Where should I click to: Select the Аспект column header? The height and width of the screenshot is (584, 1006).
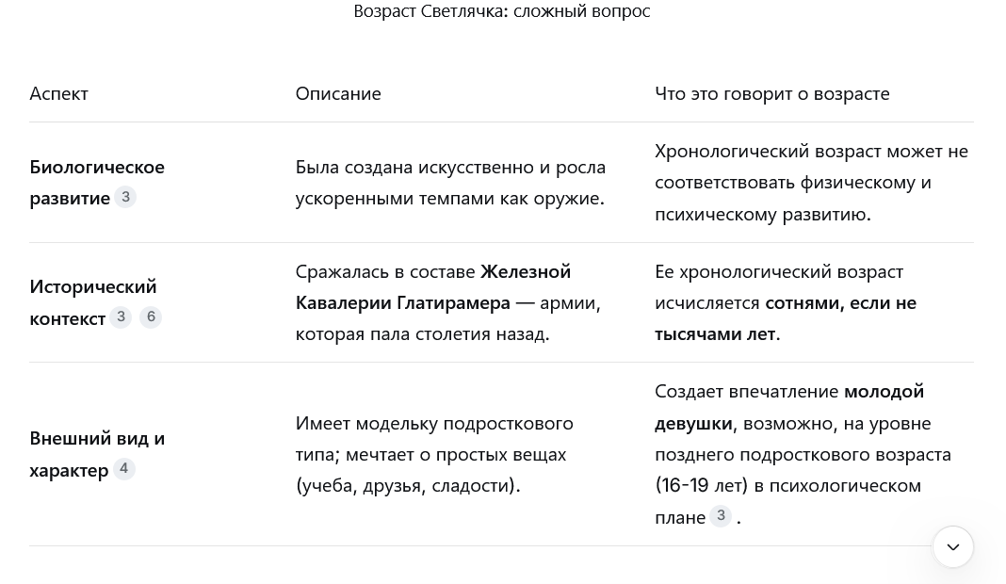[x=59, y=93]
